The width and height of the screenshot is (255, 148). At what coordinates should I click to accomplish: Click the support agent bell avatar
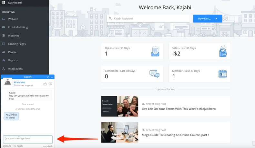coord(7,82)
